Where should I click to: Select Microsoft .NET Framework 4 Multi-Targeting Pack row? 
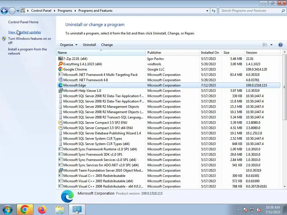tap(168, 74)
